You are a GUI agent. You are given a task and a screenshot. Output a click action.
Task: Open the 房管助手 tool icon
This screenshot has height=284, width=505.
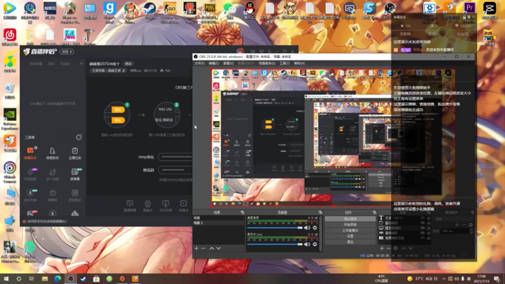tap(52, 153)
